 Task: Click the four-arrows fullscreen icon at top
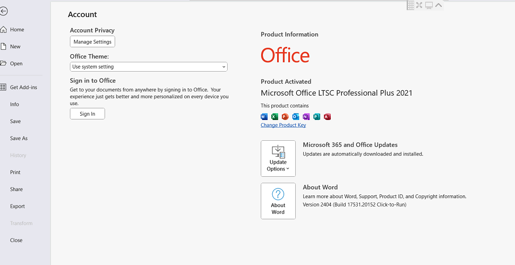(419, 5)
